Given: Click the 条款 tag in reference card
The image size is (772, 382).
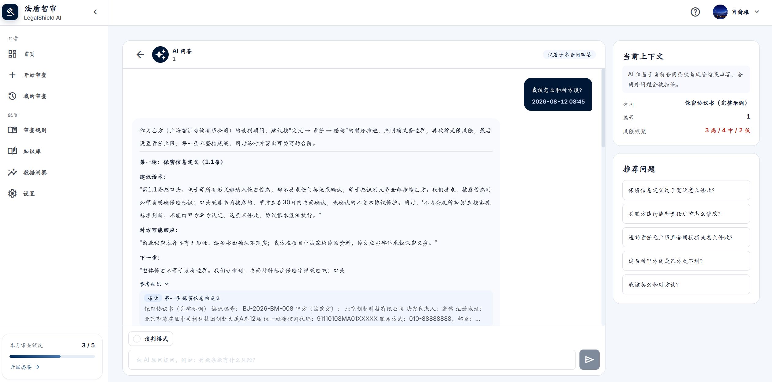Looking at the screenshot, I should point(153,298).
